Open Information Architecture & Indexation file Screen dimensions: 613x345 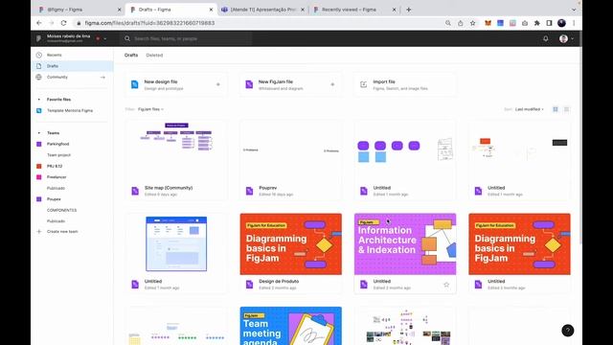(405, 253)
